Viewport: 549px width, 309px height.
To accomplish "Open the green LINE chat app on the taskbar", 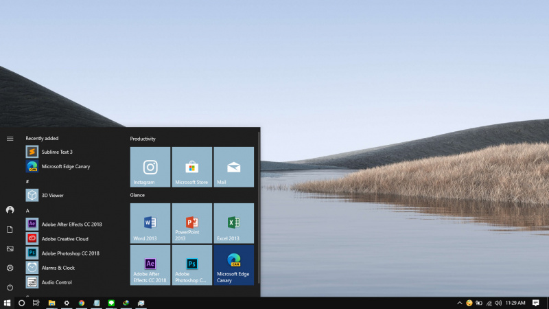I will pos(111,303).
